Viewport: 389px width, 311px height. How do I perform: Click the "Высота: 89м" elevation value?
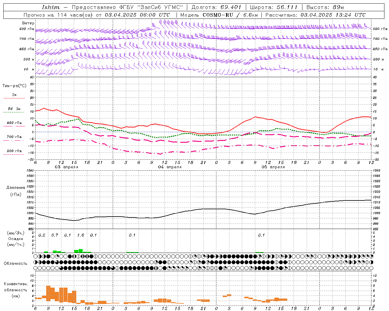pos(325,7)
